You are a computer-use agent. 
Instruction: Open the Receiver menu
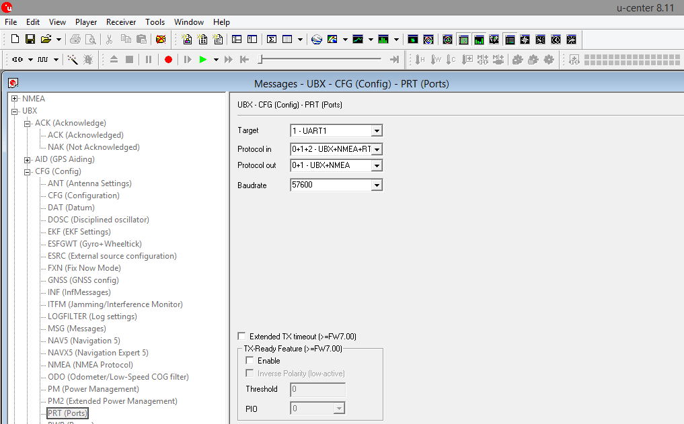click(121, 22)
